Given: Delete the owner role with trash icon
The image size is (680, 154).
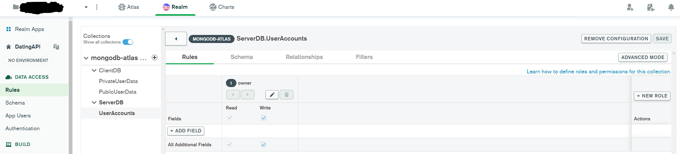Looking at the screenshot, I should tap(286, 94).
